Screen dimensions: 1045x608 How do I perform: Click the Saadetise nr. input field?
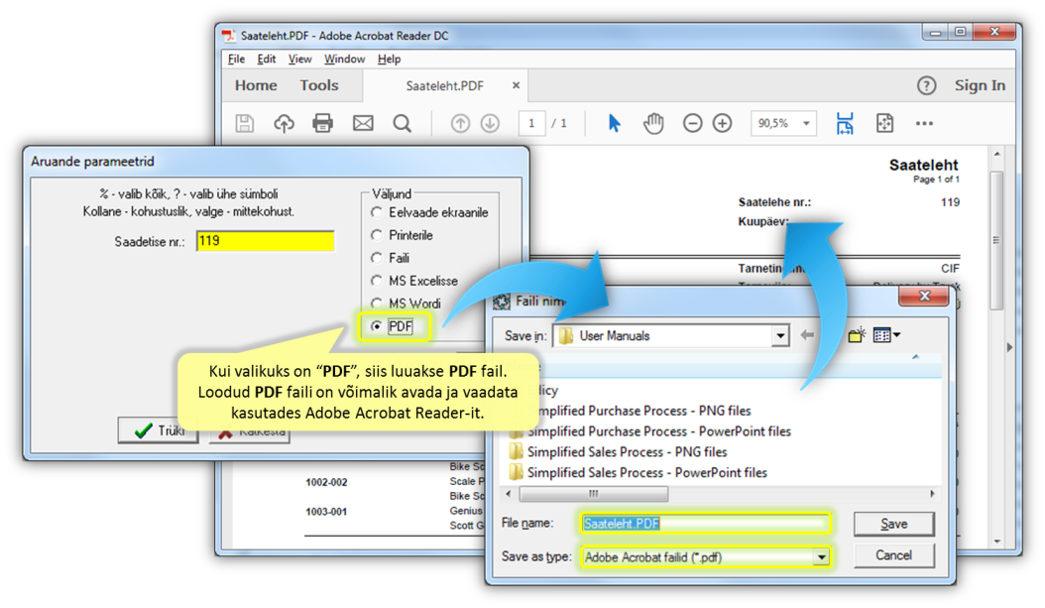(266, 241)
